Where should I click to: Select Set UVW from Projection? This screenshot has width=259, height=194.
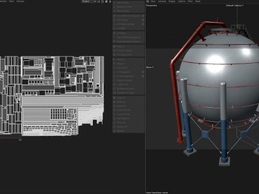coord(127,16)
